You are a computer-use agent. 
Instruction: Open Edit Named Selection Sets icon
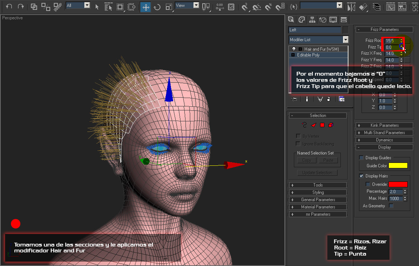pyautogui.click(x=294, y=7)
